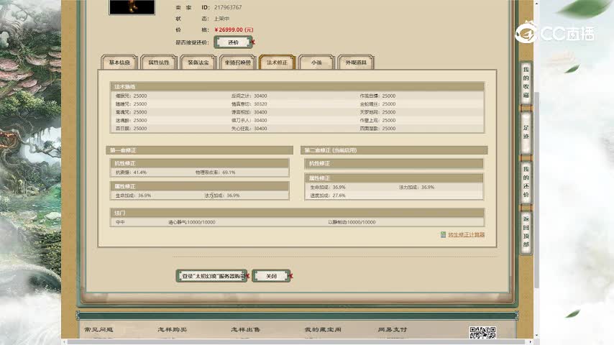The height and width of the screenshot is (345, 614).
Task: Switch to the 属性抗性 tab
Action: (158, 63)
